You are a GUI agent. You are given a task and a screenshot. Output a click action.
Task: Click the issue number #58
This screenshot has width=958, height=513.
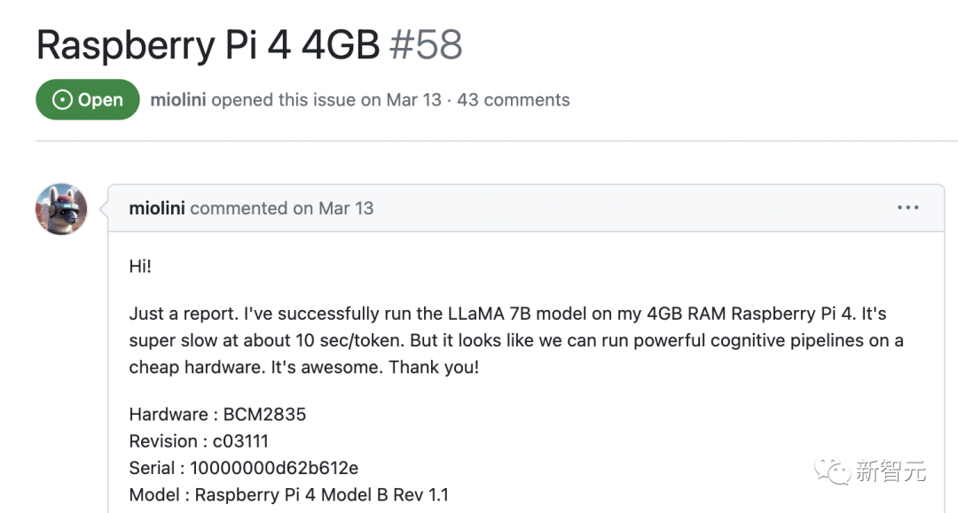(427, 44)
